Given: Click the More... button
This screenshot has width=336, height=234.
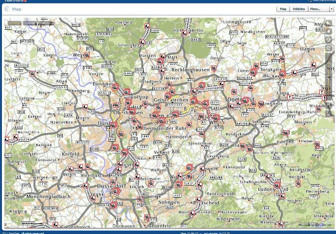Looking at the screenshot, I should tap(319, 9).
